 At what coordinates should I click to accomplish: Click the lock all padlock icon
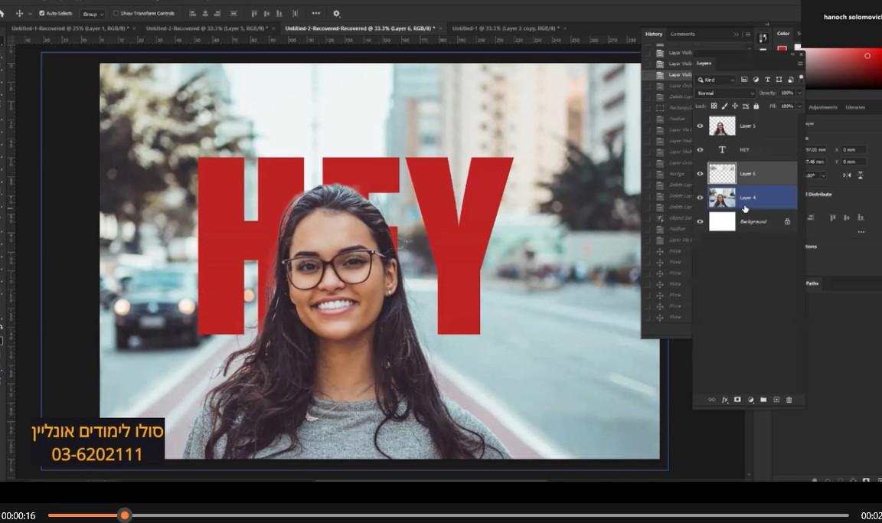point(756,106)
